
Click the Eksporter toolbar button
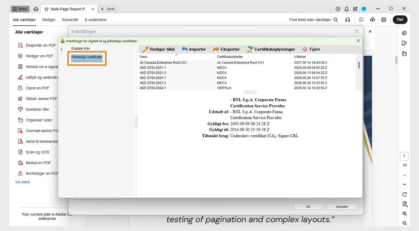click(226, 49)
